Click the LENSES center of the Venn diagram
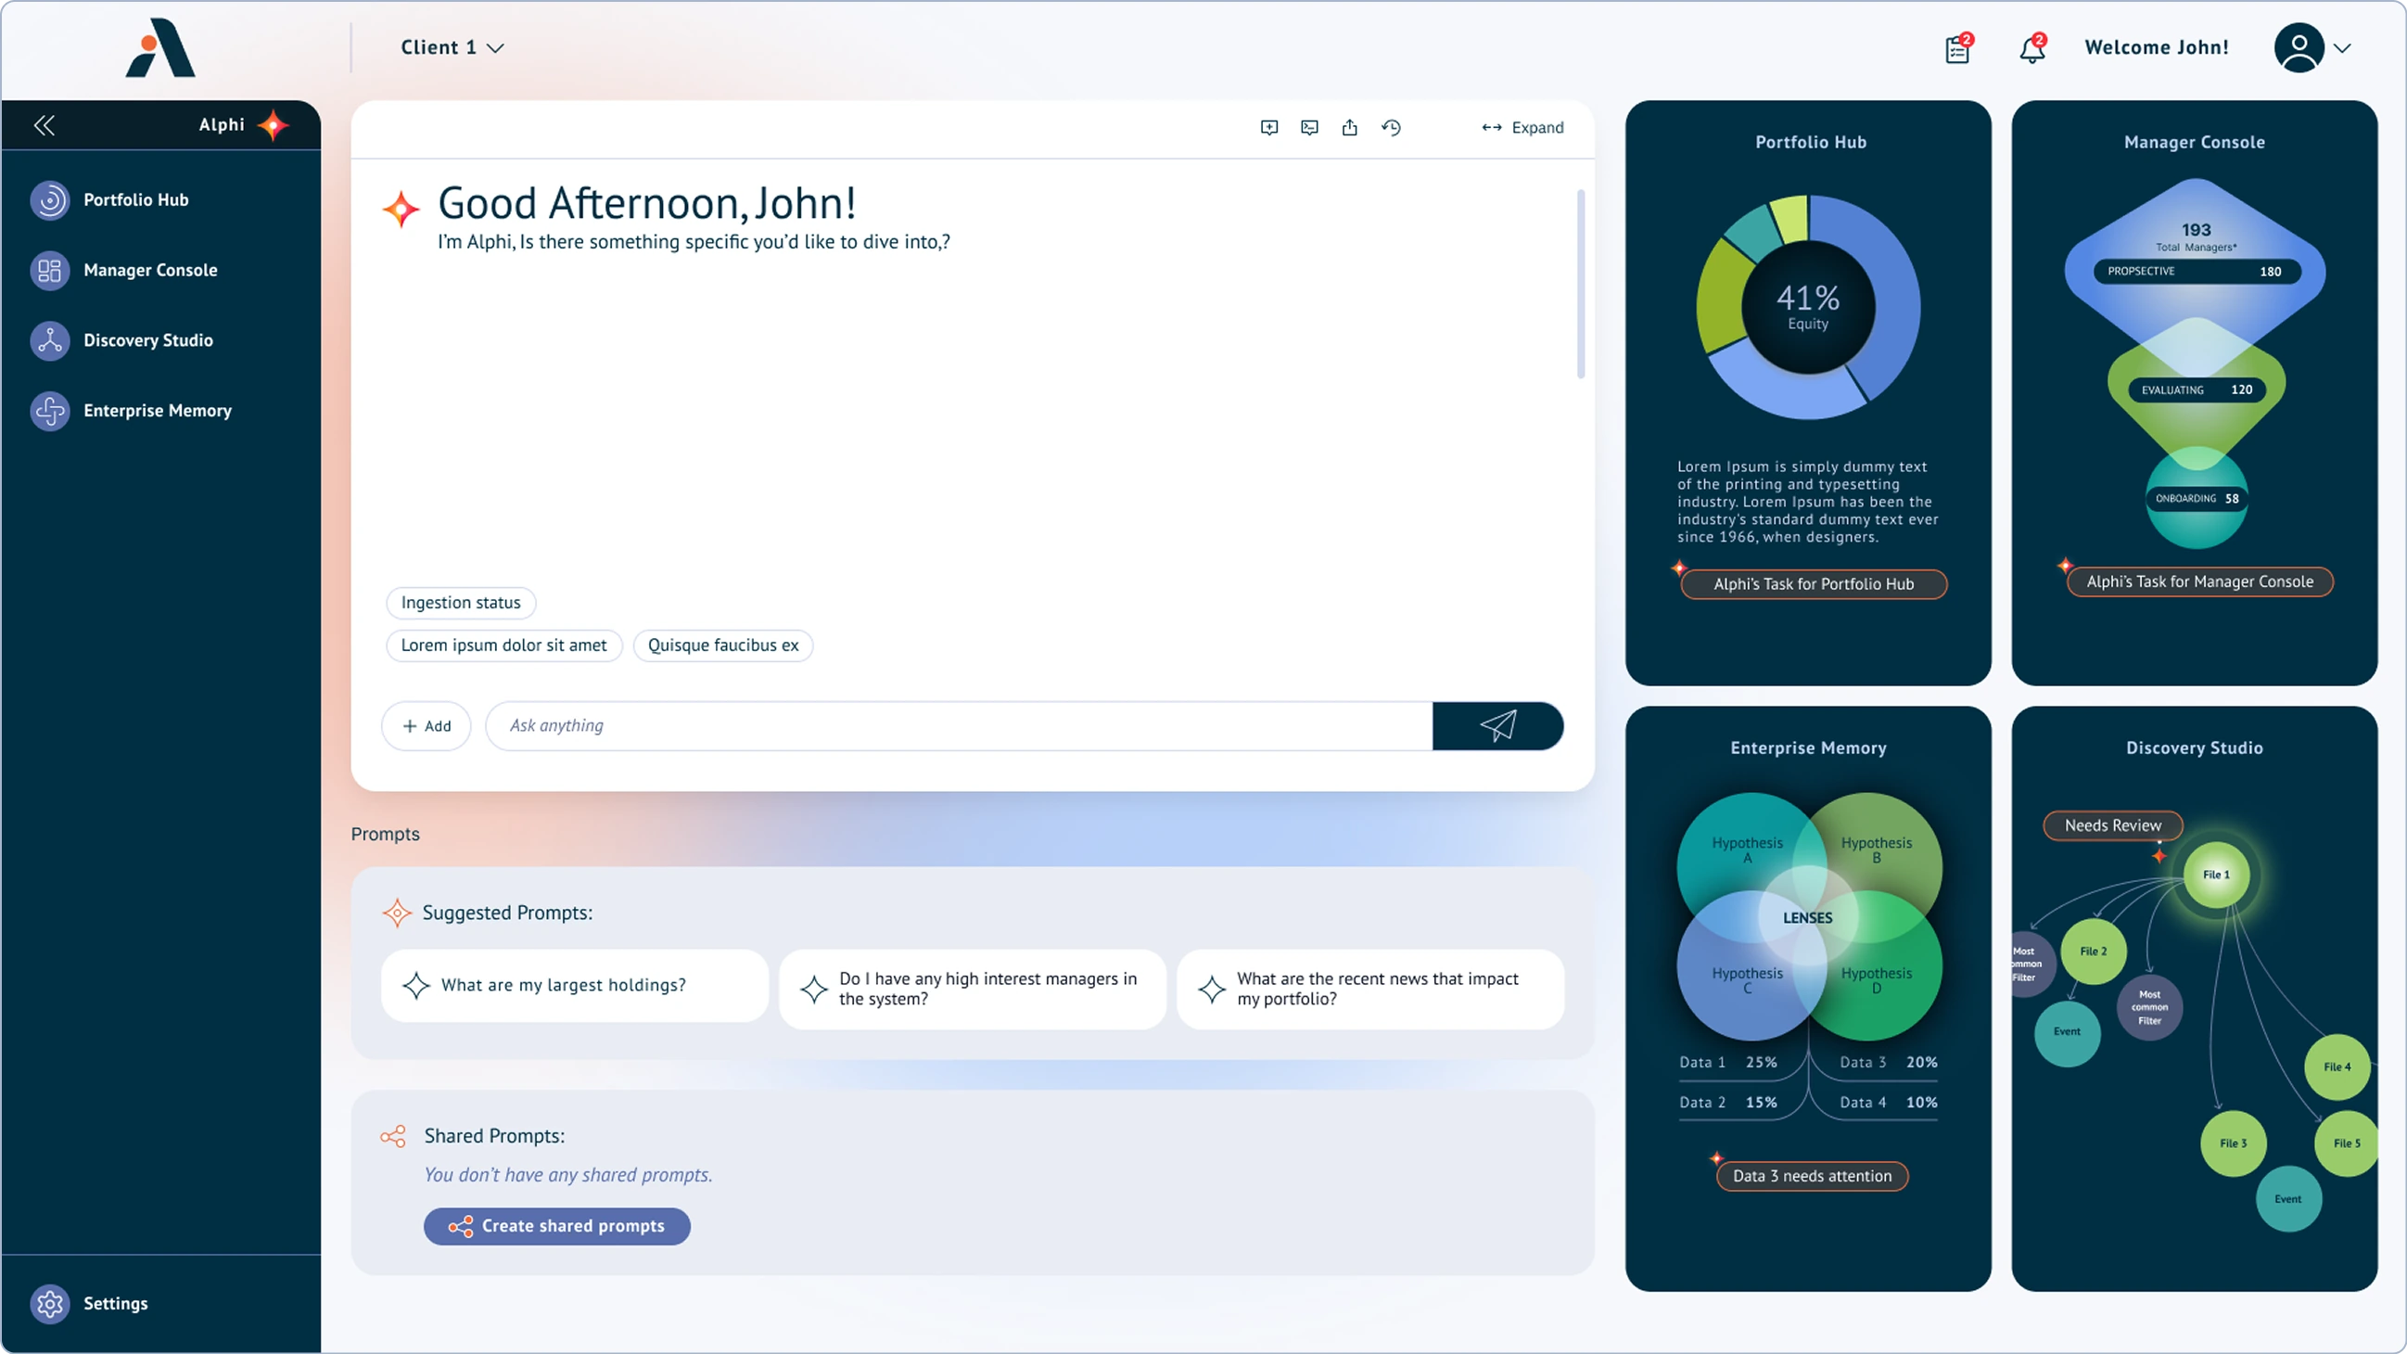2407x1354 pixels. [x=1807, y=917]
